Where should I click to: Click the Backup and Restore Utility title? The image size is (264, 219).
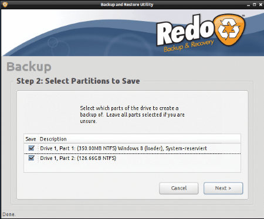[x=127, y=5]
